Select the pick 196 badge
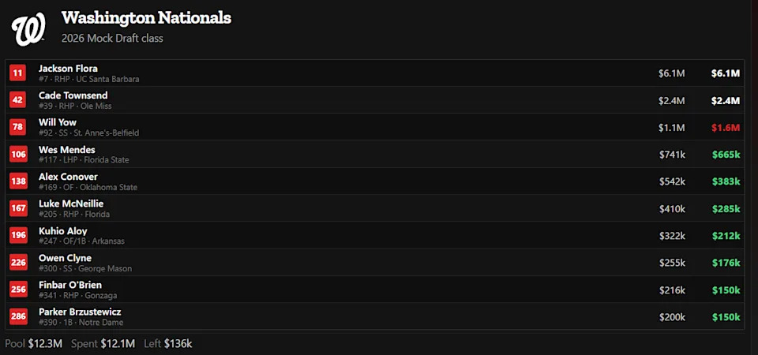 17,235
